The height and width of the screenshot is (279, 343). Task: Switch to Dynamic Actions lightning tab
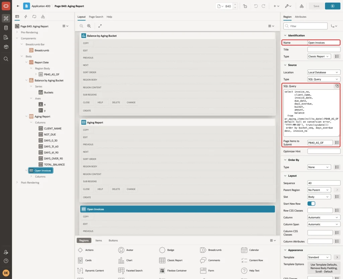pos(25,17)
